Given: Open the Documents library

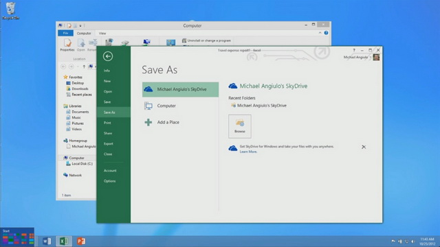Looking at the screenshot, I should point(78,112).
